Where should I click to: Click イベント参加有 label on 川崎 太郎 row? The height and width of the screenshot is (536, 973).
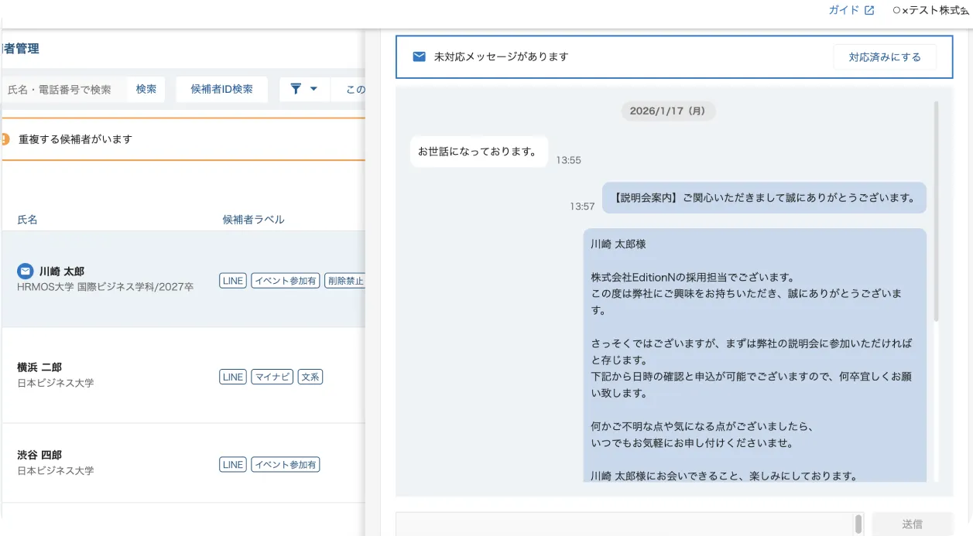click(x=286, y=281)
